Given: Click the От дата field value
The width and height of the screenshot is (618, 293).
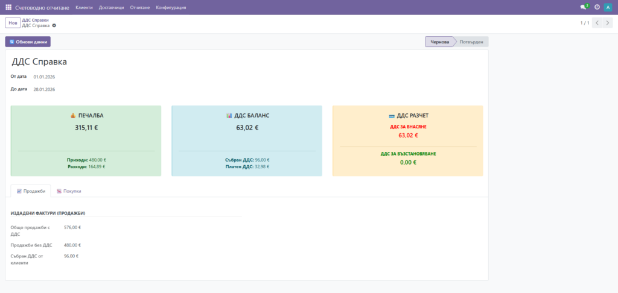Looking at the screenshot, I should pos(44,77).
